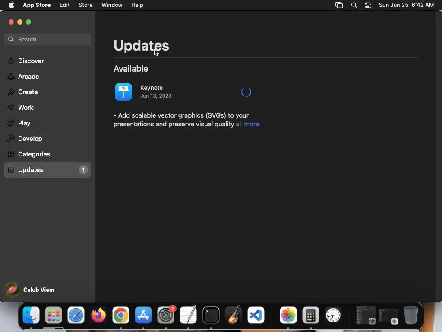This screenshot has width=442, height=332.
Task: Expand release notes with the more link
Action: (x=252, y=124)
